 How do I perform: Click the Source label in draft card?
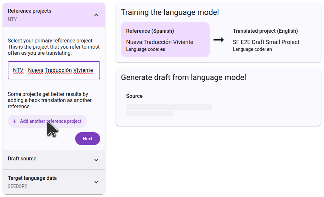point(134,96)
